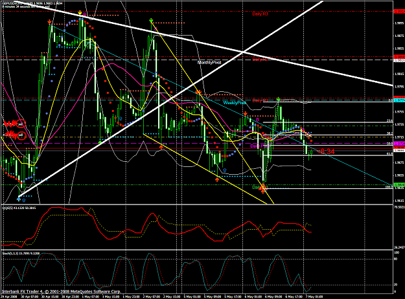Click the green down arrow above 2 May peak

tap(151, 20)
